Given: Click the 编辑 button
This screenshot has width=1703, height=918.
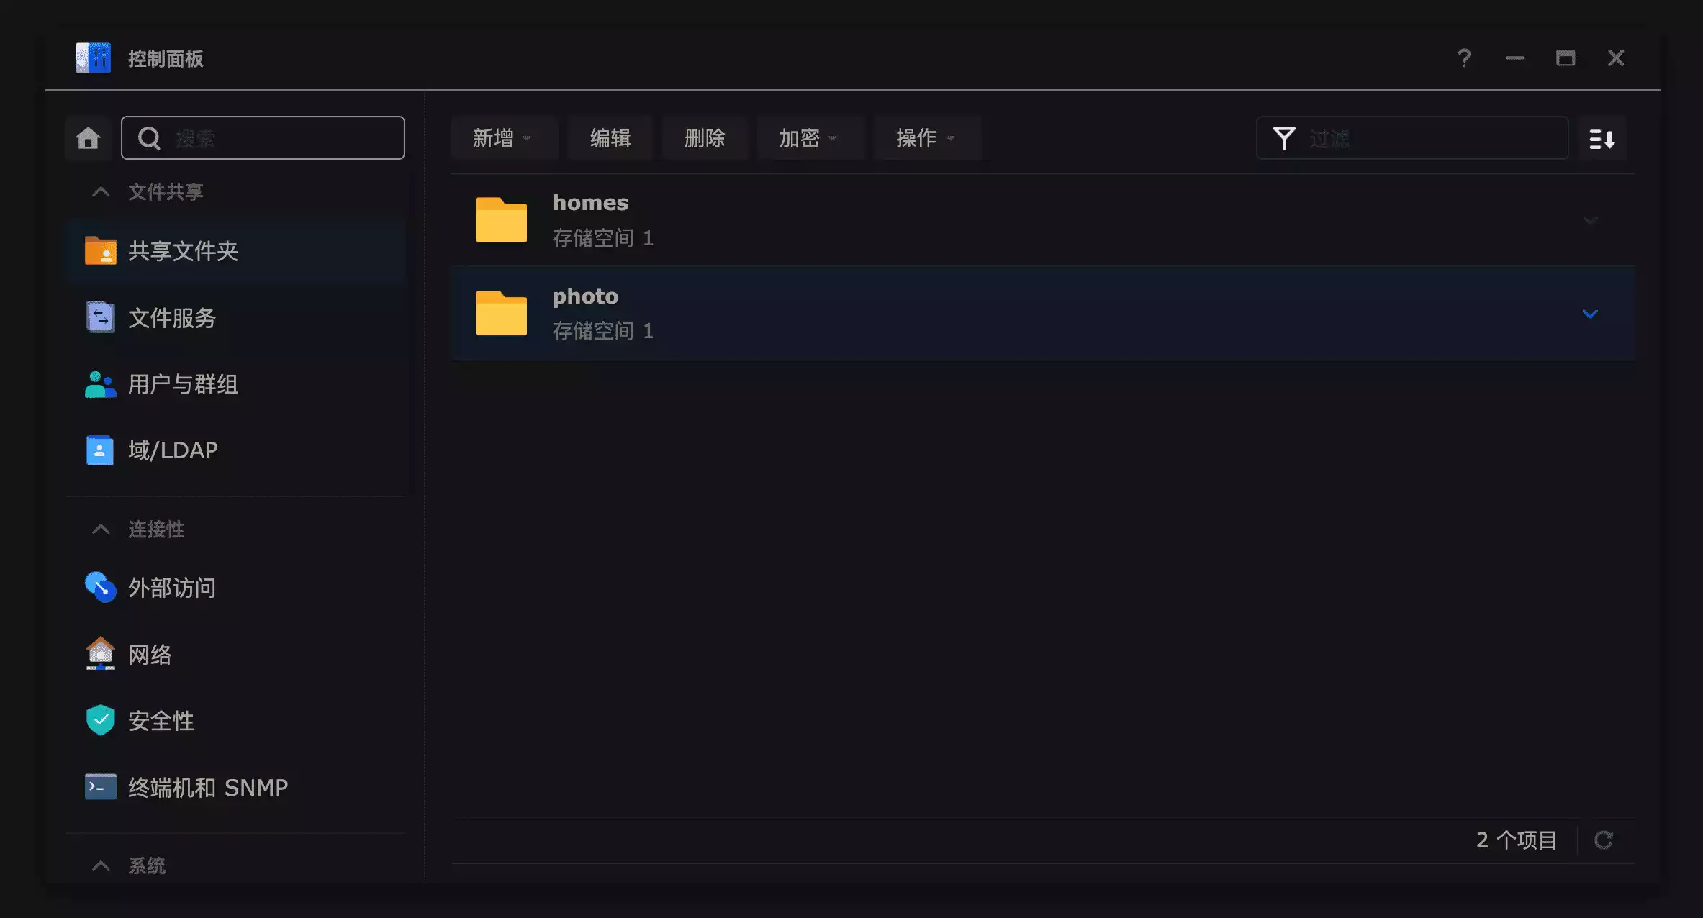Looking at the screenshot, I should [610, 138].
